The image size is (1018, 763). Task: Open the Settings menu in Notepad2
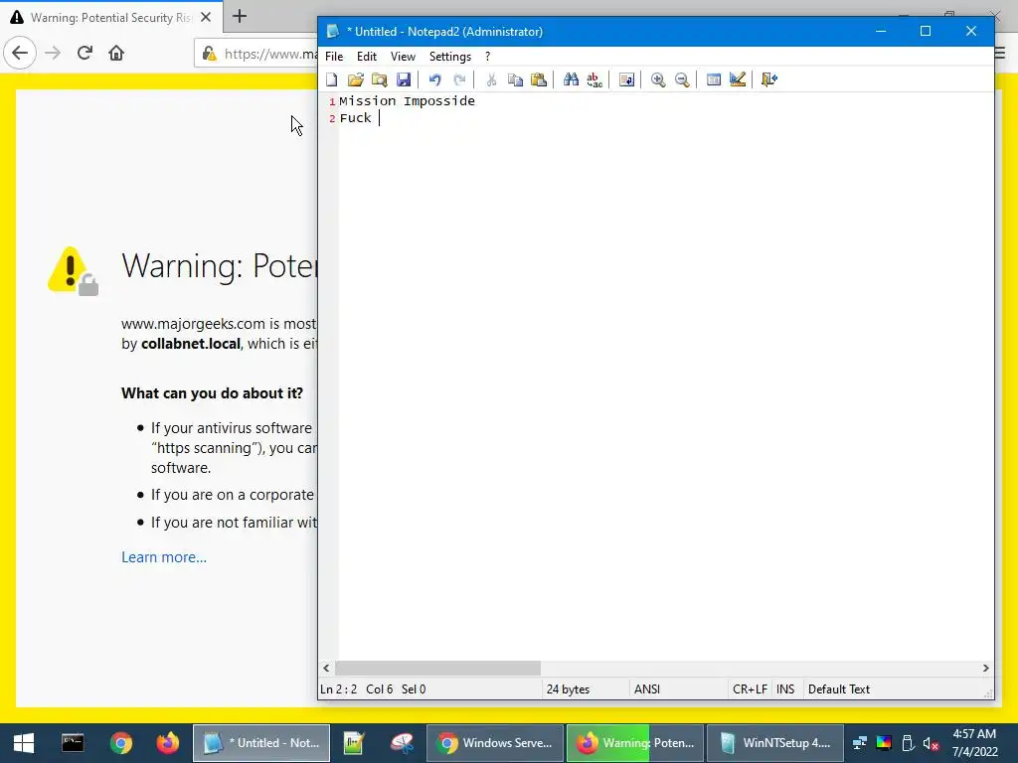pos(450,57)
